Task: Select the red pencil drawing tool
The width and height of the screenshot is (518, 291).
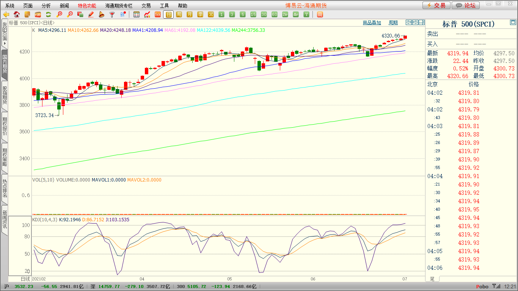Action: coord(91,15)
